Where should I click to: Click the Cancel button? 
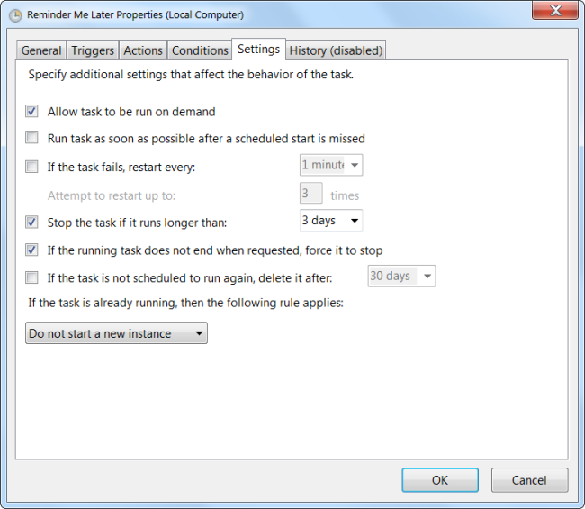pyautogui.click(x=529, y=480)
